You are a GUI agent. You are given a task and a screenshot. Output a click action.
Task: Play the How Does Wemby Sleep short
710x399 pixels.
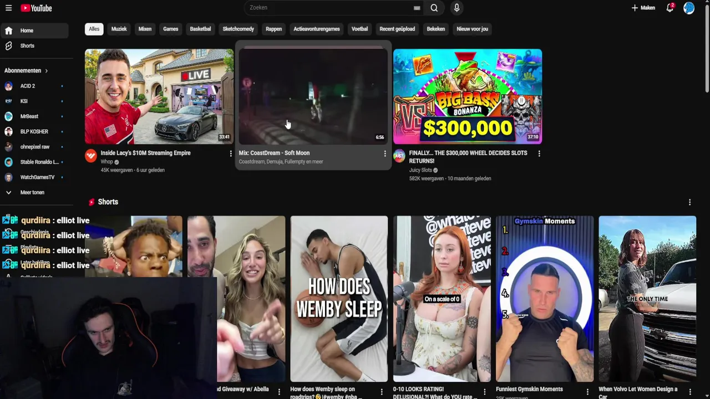coord(339,299)
